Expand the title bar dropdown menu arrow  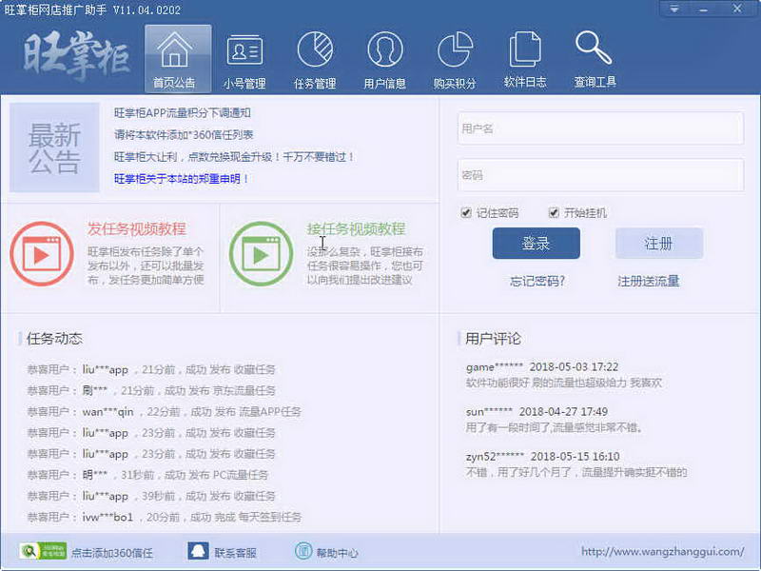[x=673, y=9]
